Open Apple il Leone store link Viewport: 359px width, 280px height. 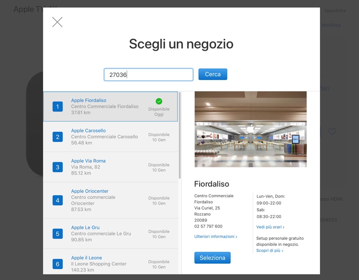tap(87, 258)
